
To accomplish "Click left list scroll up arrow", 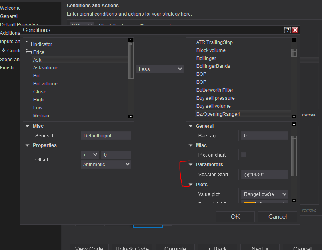I will [131, 40].
